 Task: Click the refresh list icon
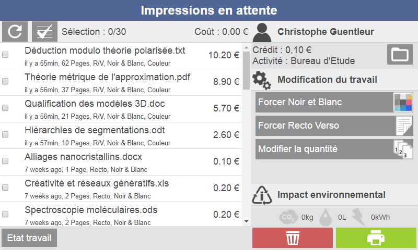[15, 32]
